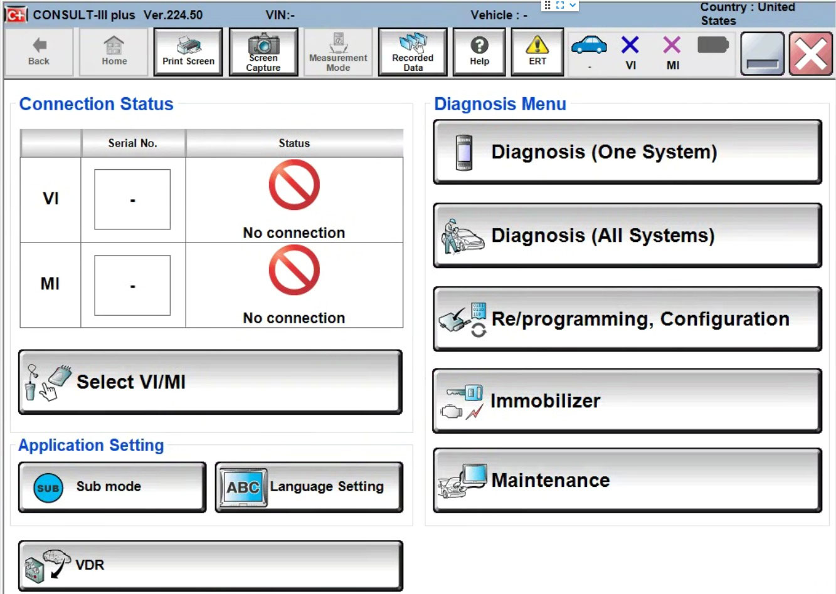Select the Print Screen printer icon
This screenshot has width=836, height=594.
188,51
